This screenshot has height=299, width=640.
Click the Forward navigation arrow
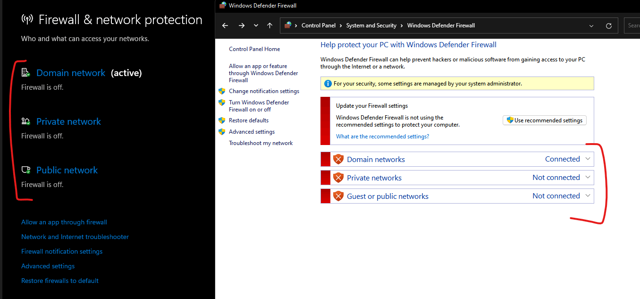[x=242, y=26]
